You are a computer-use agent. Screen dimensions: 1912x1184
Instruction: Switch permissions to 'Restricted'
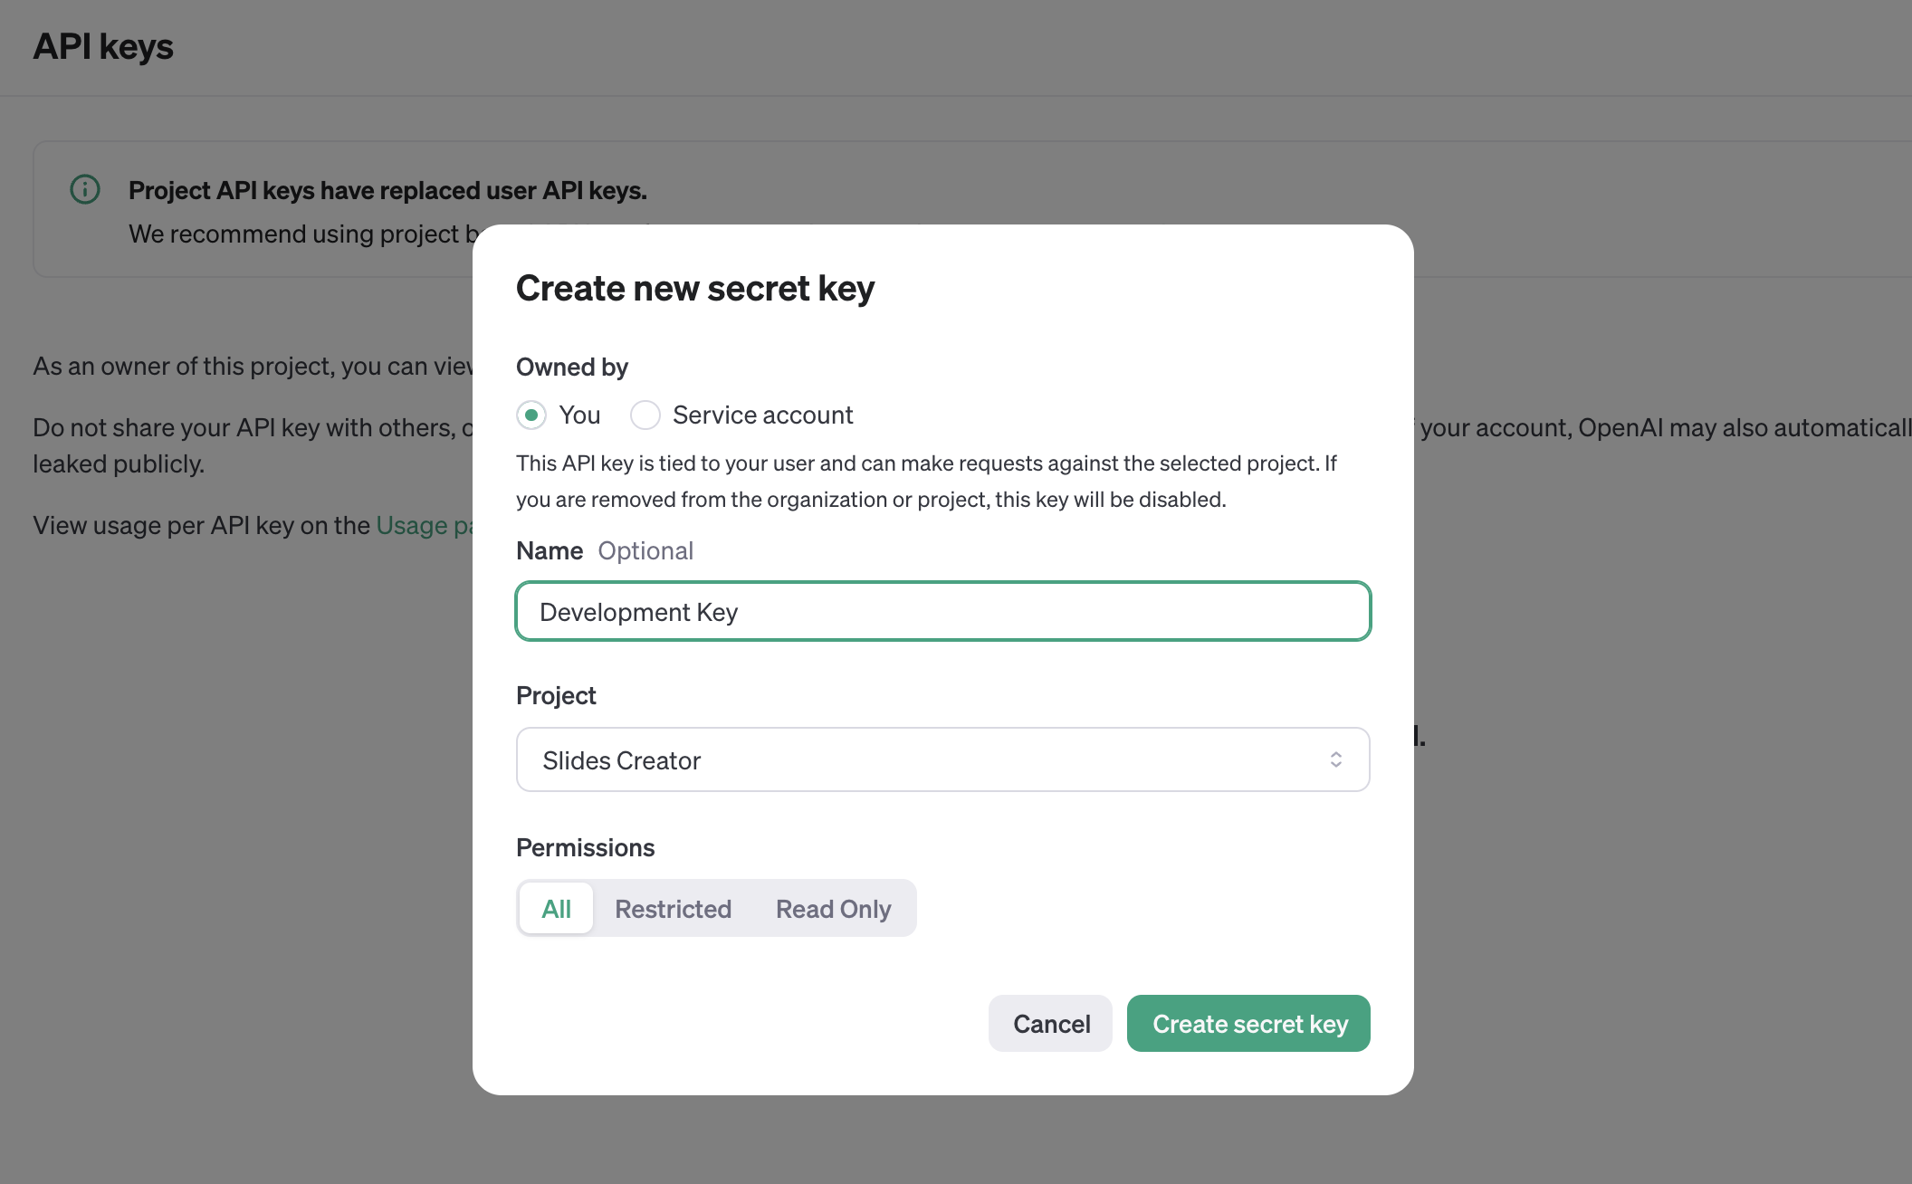click(673, 909)
